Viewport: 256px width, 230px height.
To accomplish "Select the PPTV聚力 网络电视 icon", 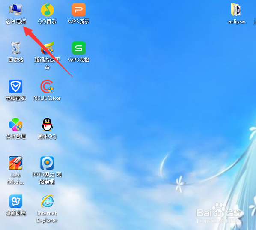I will click(47, 163).
